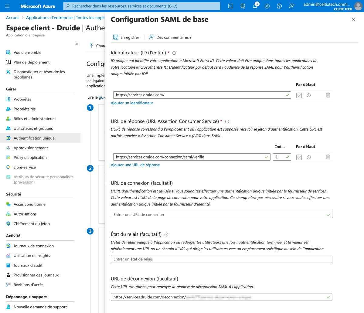Select Authentification unique in sidebar

(34, 138)
